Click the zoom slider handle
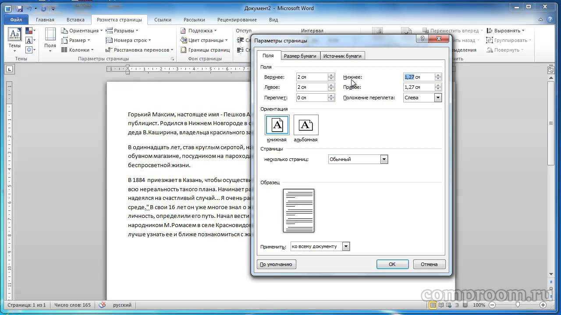 [518, 305]
